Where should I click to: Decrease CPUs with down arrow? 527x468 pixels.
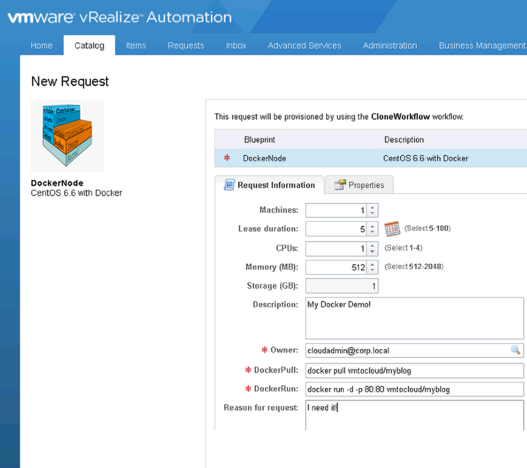coord(372,252)
